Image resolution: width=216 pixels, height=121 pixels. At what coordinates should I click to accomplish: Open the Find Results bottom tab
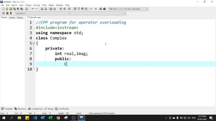(x=62, y=109)
